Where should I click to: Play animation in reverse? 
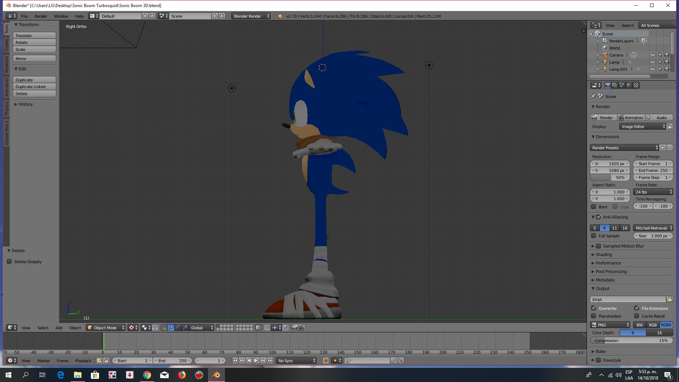click(x=249, y=360)
